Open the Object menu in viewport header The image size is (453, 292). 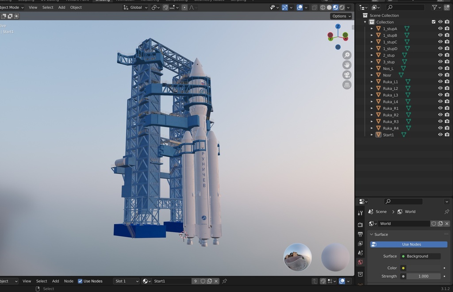coord(76,8)
